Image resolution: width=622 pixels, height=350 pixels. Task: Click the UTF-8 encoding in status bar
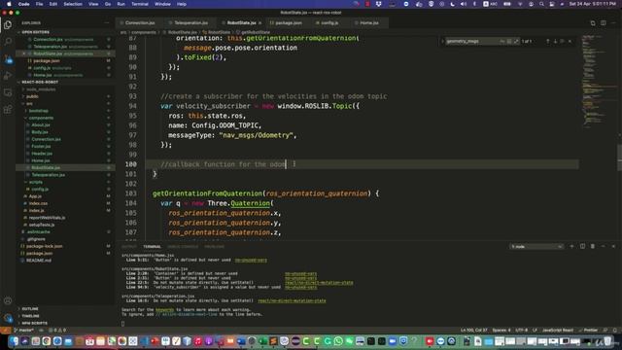(x=521, y=331)
